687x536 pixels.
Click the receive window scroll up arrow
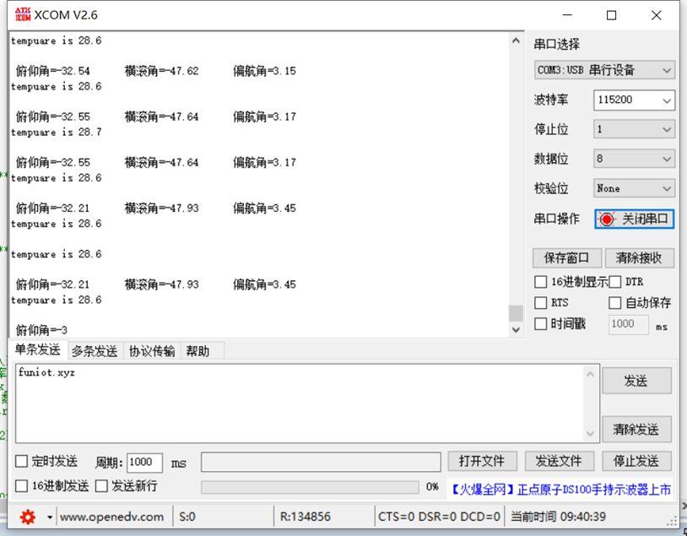517,41
